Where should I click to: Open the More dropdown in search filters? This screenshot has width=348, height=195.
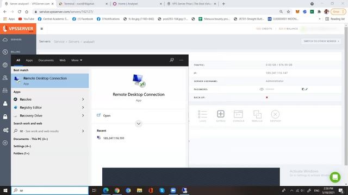77,60
